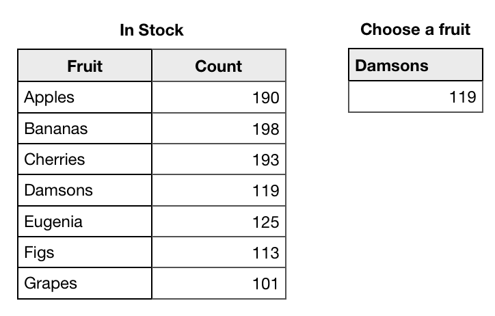The height and width of the screenshot is (316, 495).
Task: Select the Damsons cell in stock table
Action: click(x=85, y=190)
